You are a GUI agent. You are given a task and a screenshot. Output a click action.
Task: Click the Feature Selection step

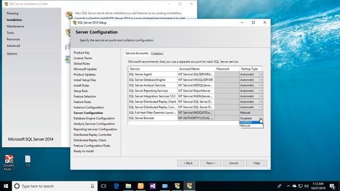click(85, 97)
